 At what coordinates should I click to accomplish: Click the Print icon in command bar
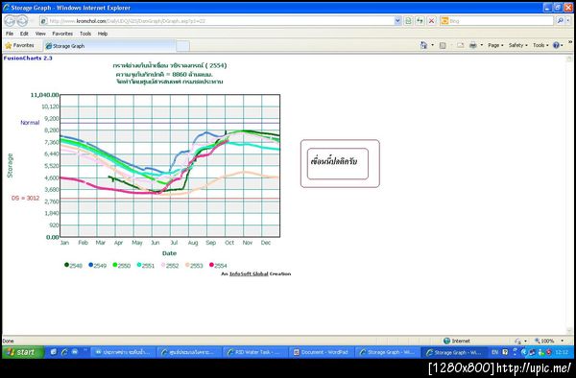473,45
